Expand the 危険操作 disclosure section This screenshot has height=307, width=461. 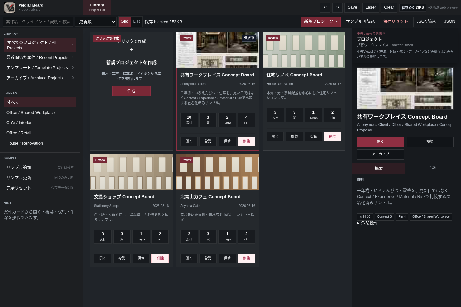pos(368,223)
